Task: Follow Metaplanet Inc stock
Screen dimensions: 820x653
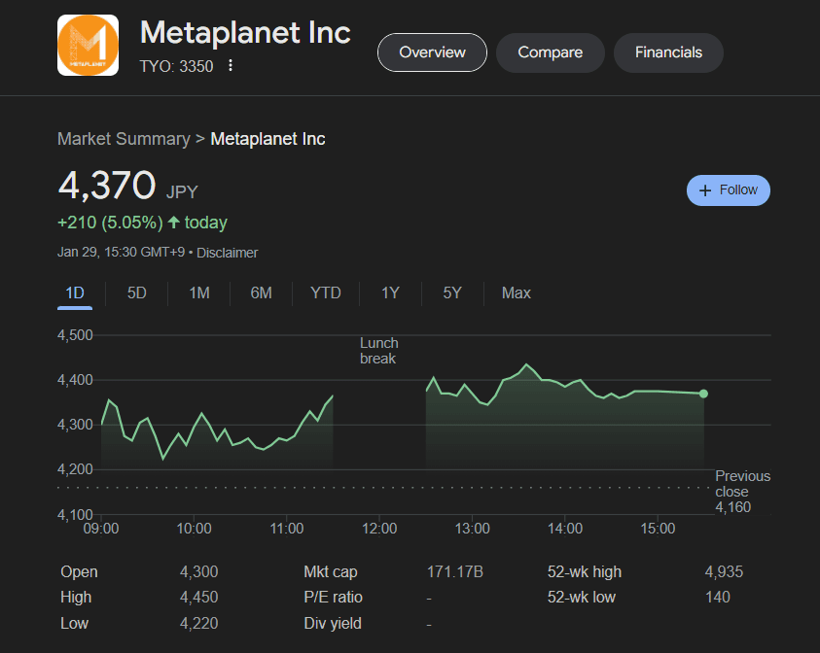Action: tap(728, 190)
